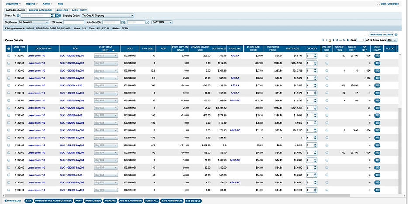Click the Submit All button
This screenshot has width=408, height=204.
tap(151, 201)
